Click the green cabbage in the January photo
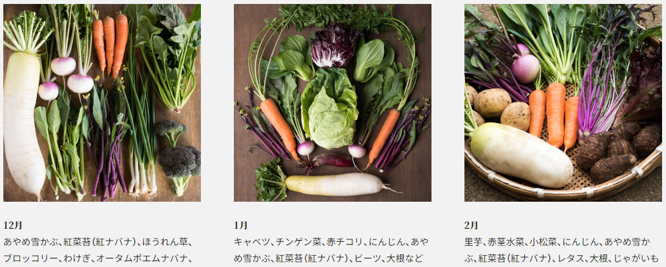Viewport: 666px width, 267px height. 330,108
